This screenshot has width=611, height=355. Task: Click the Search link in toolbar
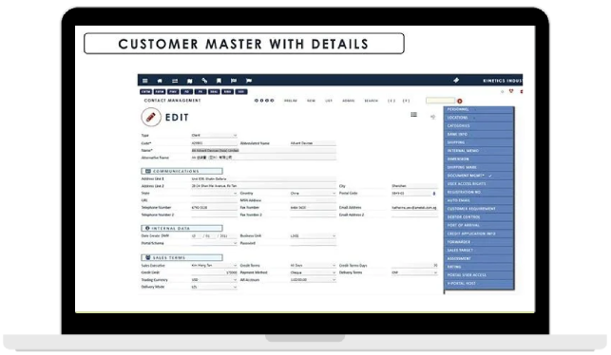click(x=371, y=101)
